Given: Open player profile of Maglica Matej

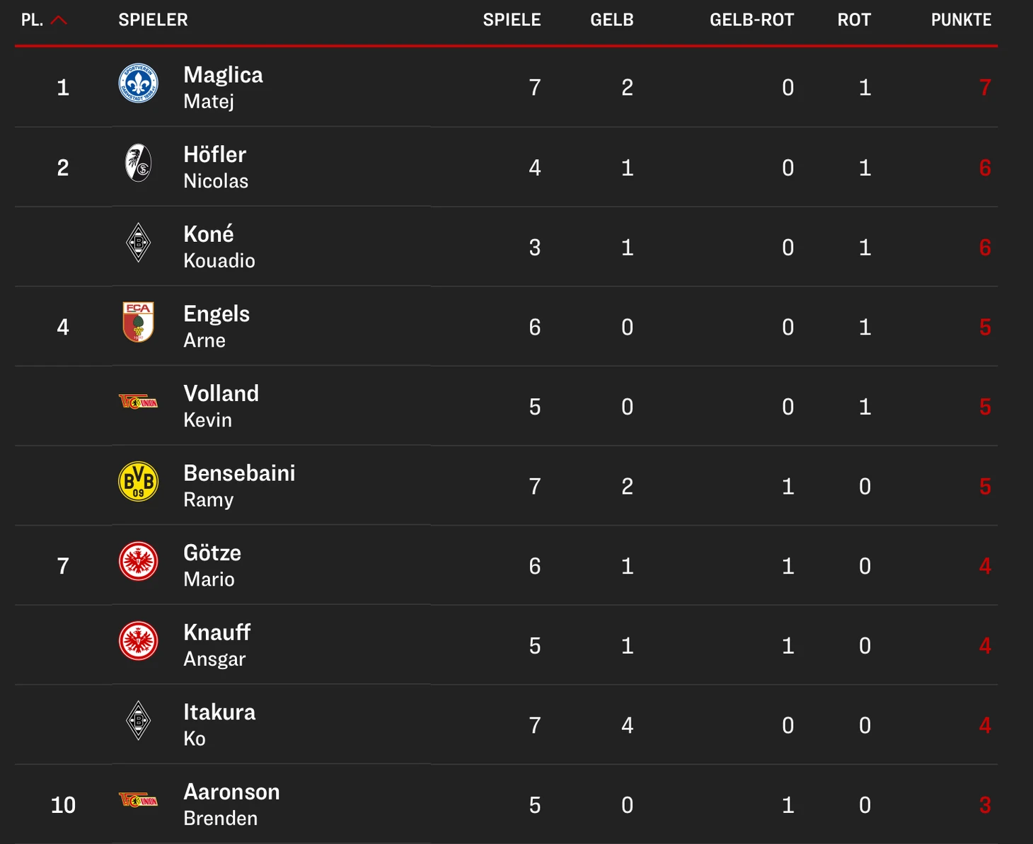Looking at the screenshot, I should pos(223,87).
